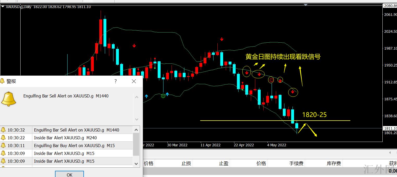
Task: Click the message box up chevron
Action: (137, 97)
